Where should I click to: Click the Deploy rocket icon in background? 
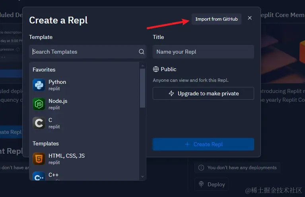pos(201,184)
